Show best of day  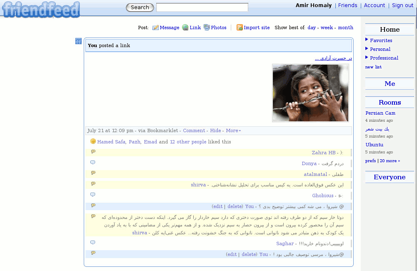[x=312, y=28]
